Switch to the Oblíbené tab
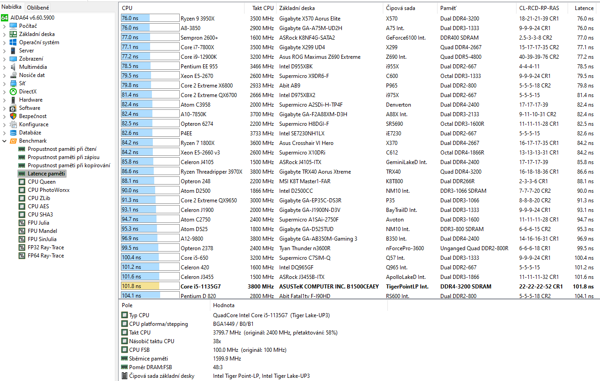This screenshot has height=381, width=600. [38, 8]
